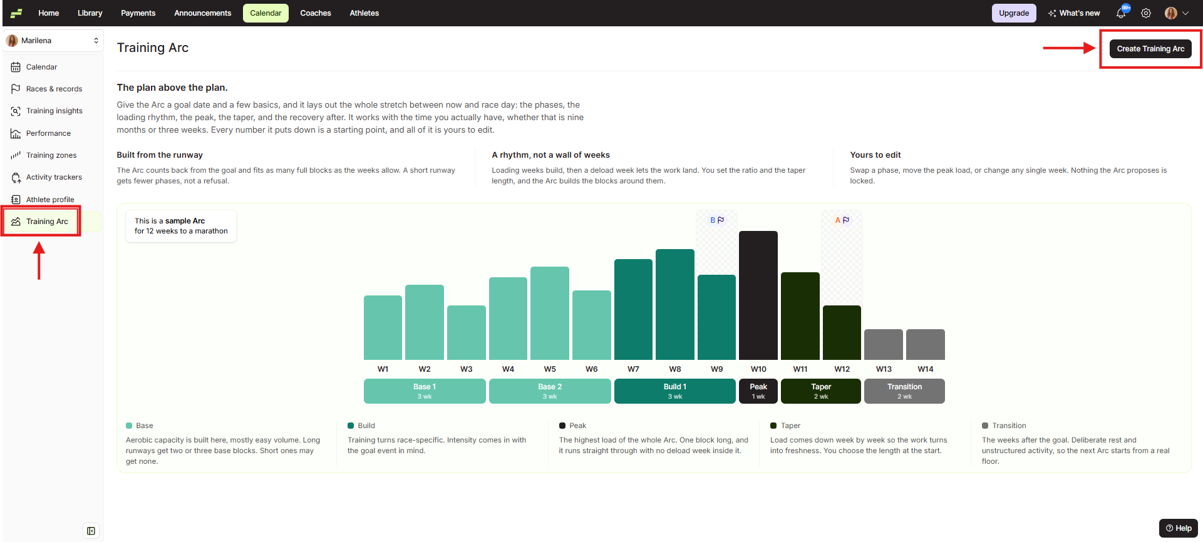Click the Taper legend color dot
Screen dimensions: 1203x542
[x=773, y=426]
